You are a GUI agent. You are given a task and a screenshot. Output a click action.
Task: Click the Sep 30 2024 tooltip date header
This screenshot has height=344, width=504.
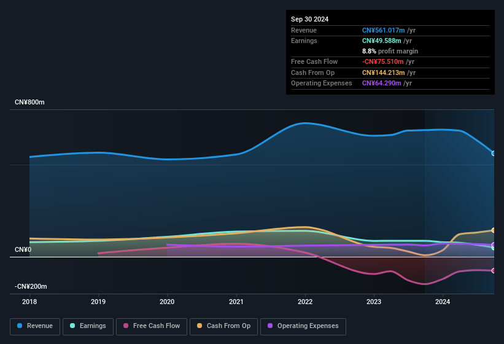point(309,19)
